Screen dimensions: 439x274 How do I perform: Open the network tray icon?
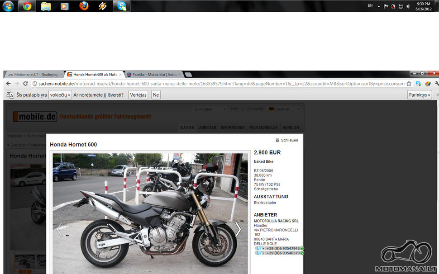tap(401, 6)
